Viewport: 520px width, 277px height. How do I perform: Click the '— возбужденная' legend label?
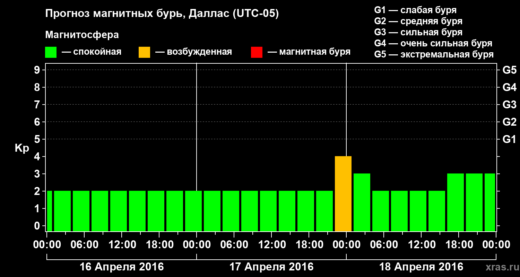pyautogui.click(x=194, y=52)
